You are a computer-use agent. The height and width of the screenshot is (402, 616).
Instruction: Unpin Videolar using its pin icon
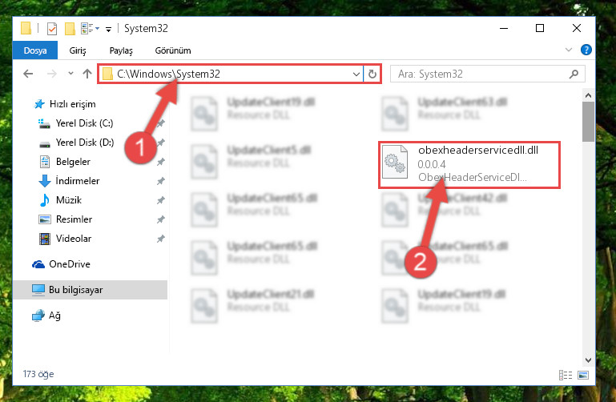coord(161,239)
